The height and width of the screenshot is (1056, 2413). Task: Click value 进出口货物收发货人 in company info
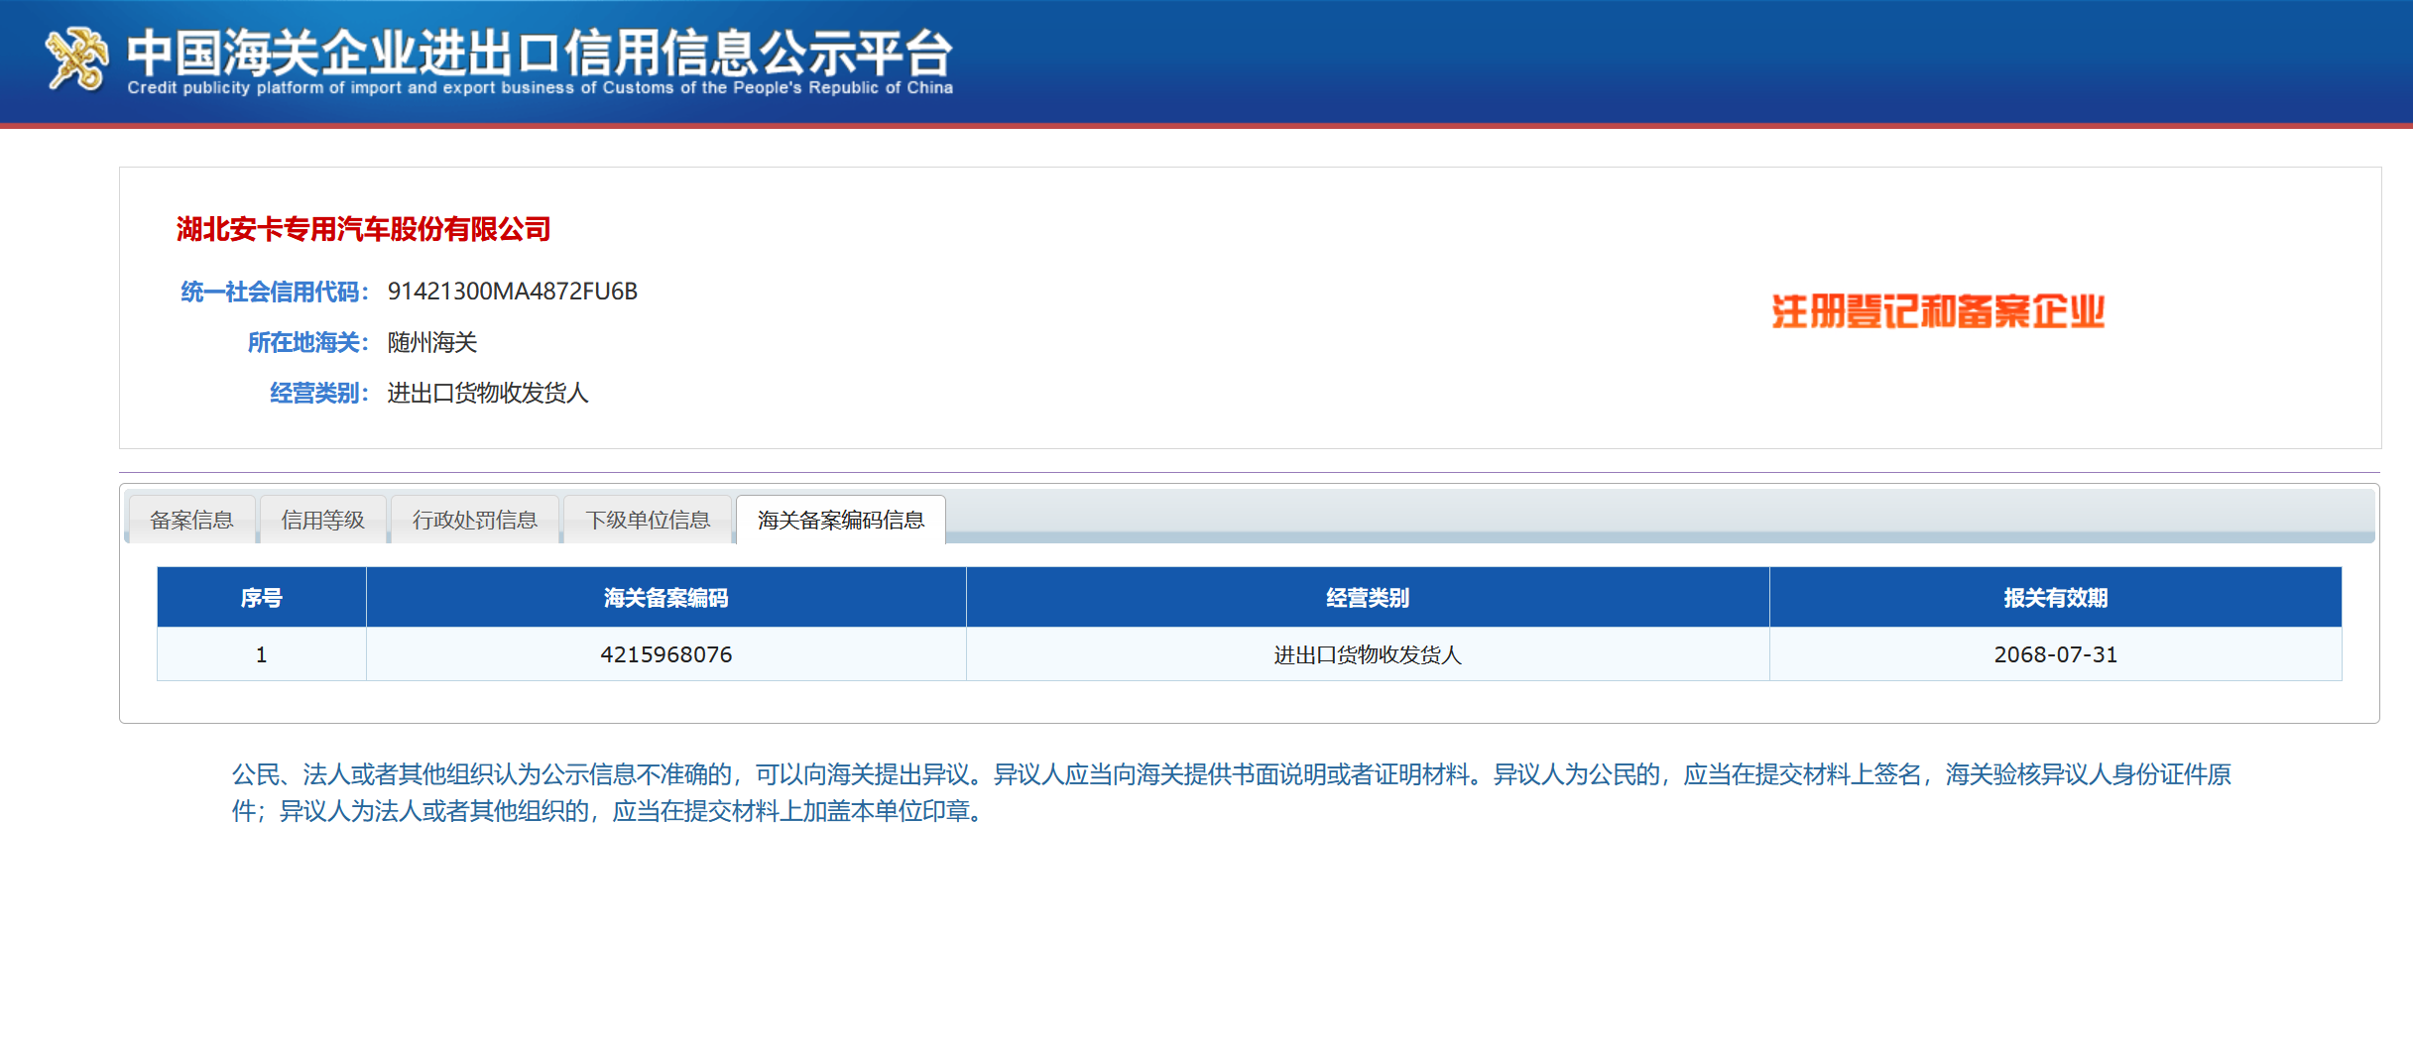[x=488, y=393]
